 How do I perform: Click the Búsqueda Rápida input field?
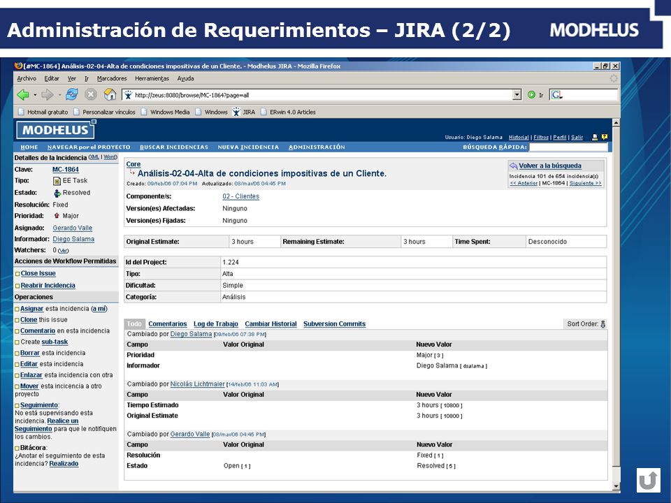click(568, 147)
